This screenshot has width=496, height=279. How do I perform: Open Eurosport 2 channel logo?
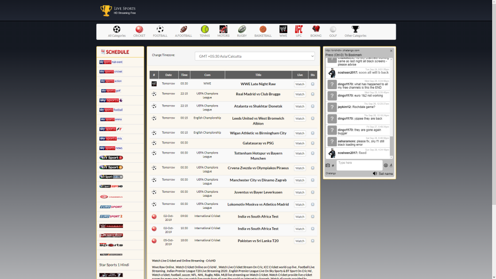click(111, 217)
